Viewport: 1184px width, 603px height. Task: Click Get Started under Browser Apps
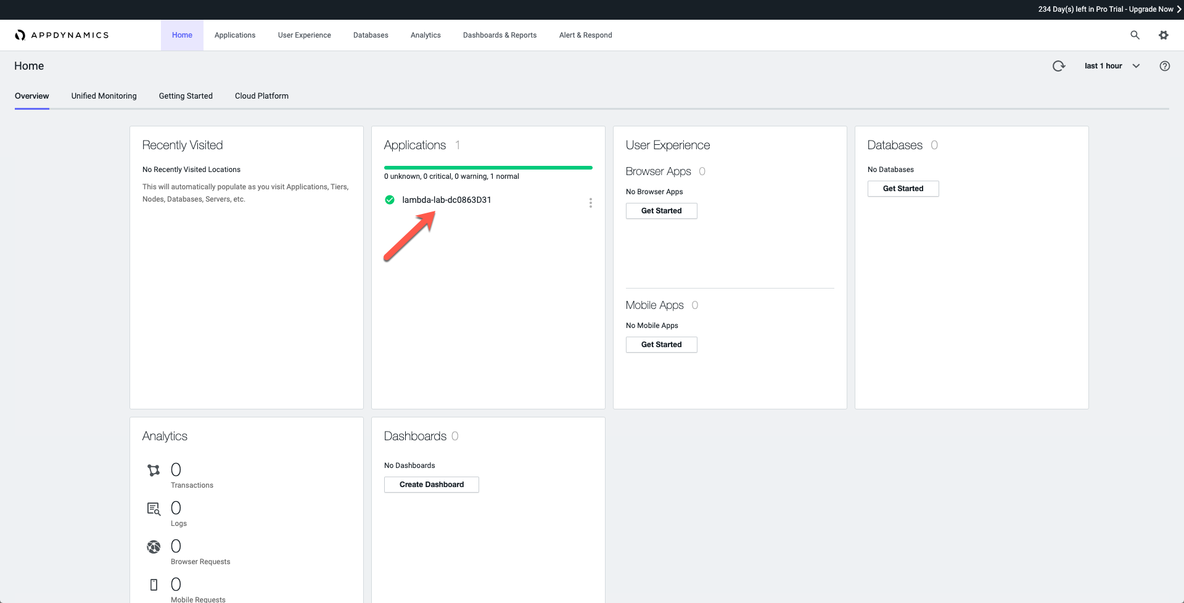(x=661, y=211)
